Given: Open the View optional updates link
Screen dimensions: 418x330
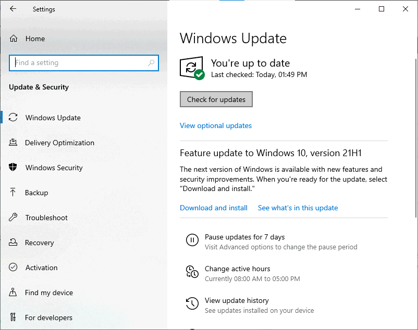Looking at the screenshot, I should coord(215,125).
